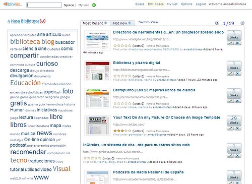252x184 pixels.
Task: Switch to the Most Recent tab
Action: (95, 23)
